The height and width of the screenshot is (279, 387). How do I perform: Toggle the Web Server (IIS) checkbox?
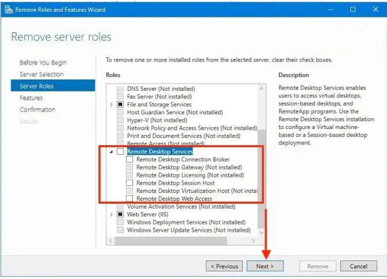(120, 214)
